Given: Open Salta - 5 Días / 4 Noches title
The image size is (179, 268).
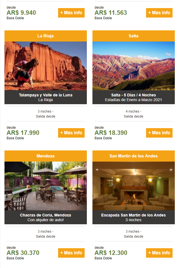Looking at the screenshot, I should click(133, 95).
